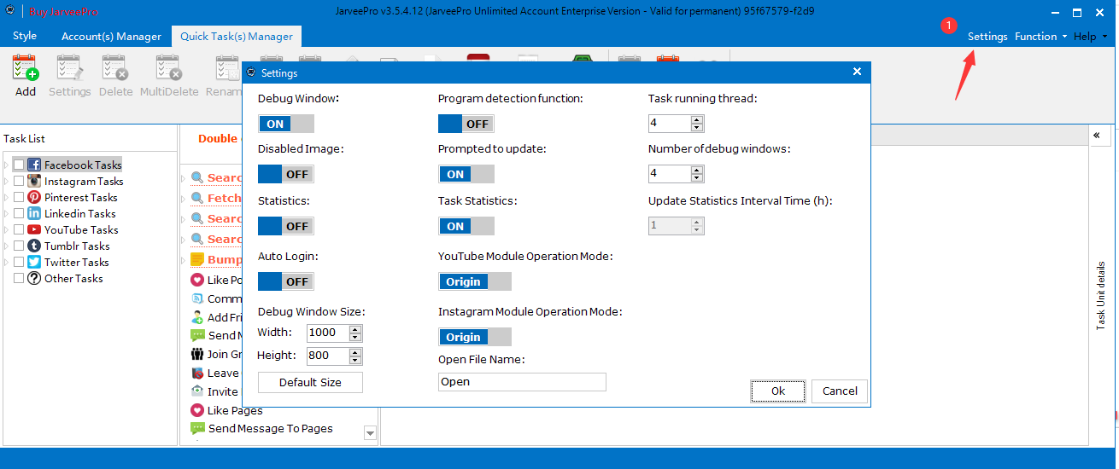The image size is (1119, 469).
Task: Expand the Tumblr Tasks tree node
Action: tap(7, 246)
